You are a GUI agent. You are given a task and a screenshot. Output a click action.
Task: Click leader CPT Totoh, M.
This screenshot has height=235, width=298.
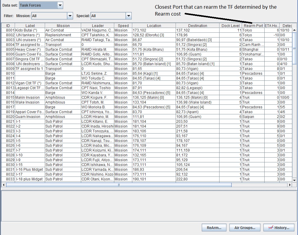(x=97, y=102)
